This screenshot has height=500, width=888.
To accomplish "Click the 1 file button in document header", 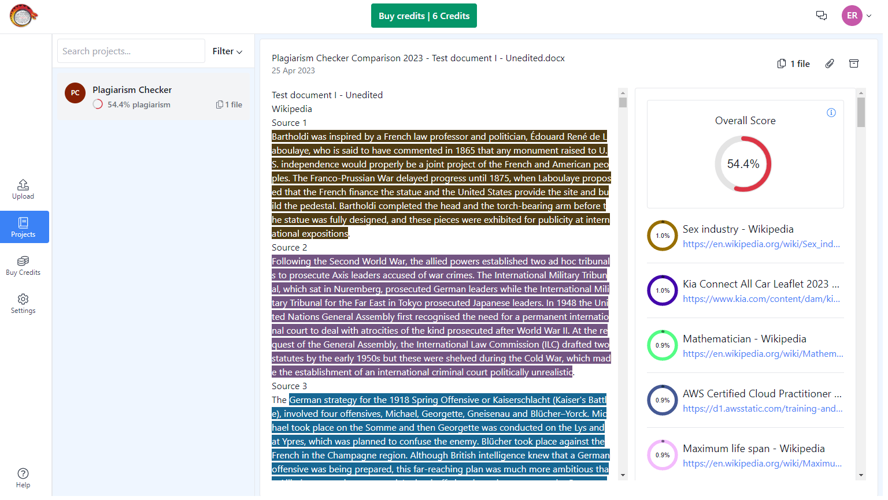I will pyautogui.click(x=794, y=64).
